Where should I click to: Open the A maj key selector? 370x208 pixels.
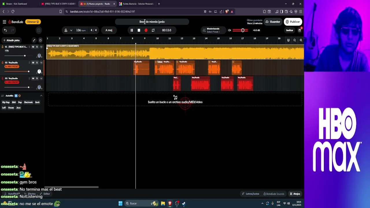[109, 30]
